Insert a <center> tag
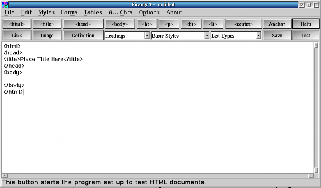The image size is (321, 188). click(x=244, y=24)
